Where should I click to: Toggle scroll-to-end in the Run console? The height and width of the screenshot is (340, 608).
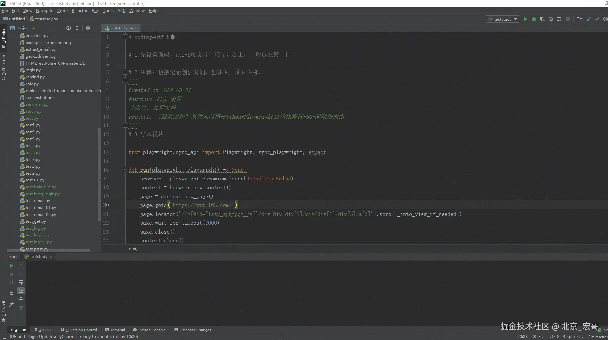[x=21, y=291]
